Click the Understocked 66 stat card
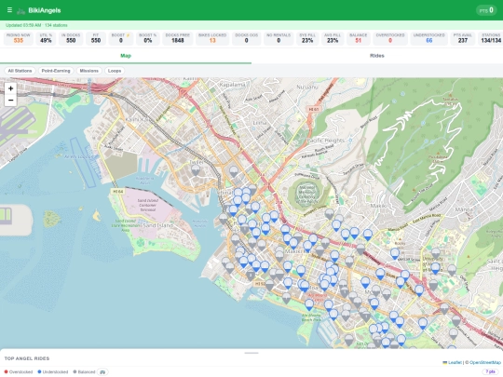Viewport: 503px width, 377px height. [428, 38]
